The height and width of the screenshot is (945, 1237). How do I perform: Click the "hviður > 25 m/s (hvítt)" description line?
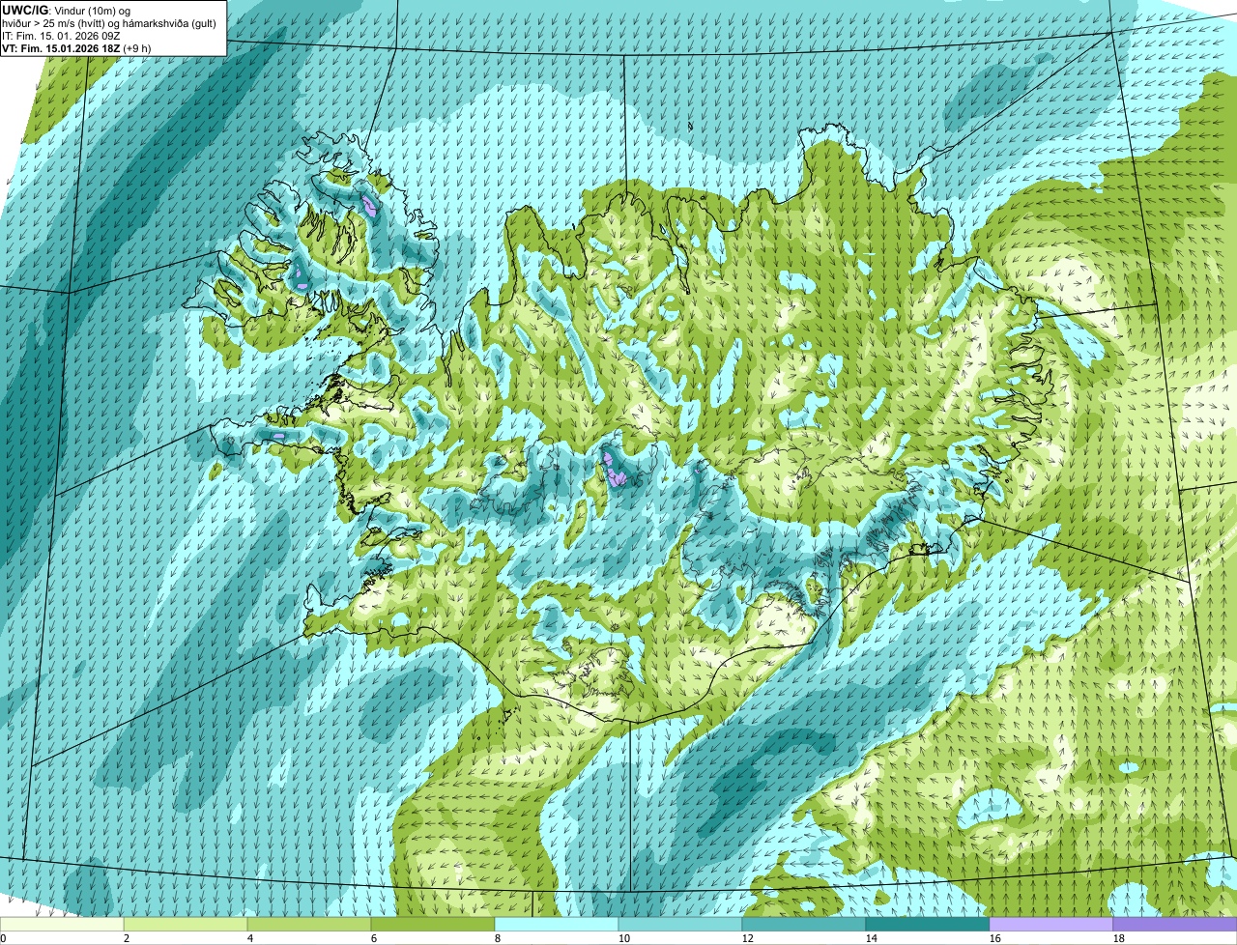pos(111,23)
